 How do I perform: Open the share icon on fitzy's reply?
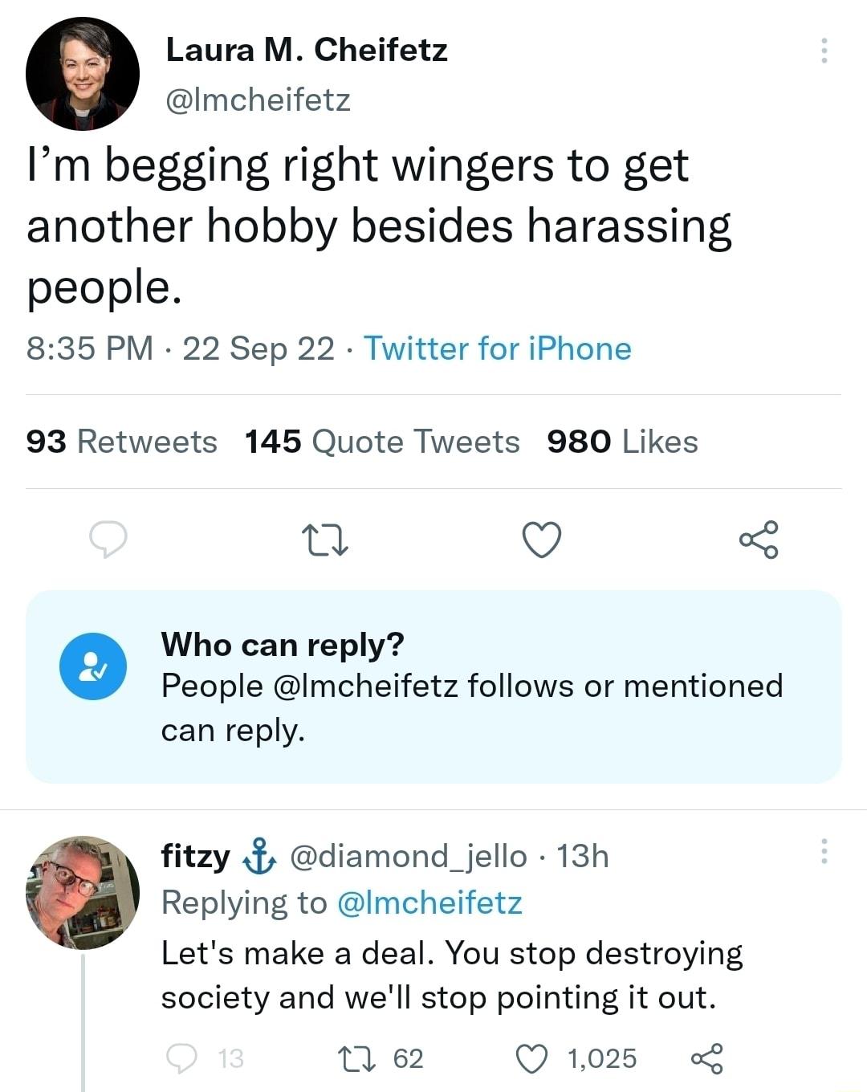(710, 1058)
